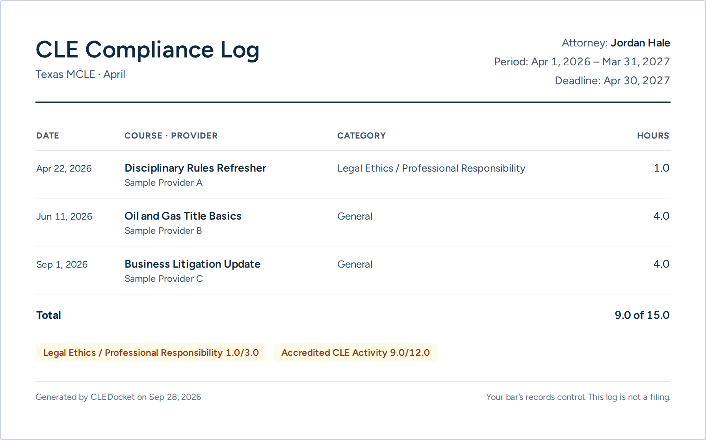Open the Oil and Gas Title Basics course
This screenshot has width=706, height=440.
[x=183, y=216]
